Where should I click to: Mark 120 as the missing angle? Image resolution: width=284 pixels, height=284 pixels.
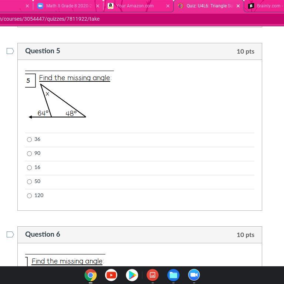coord(29,196)
